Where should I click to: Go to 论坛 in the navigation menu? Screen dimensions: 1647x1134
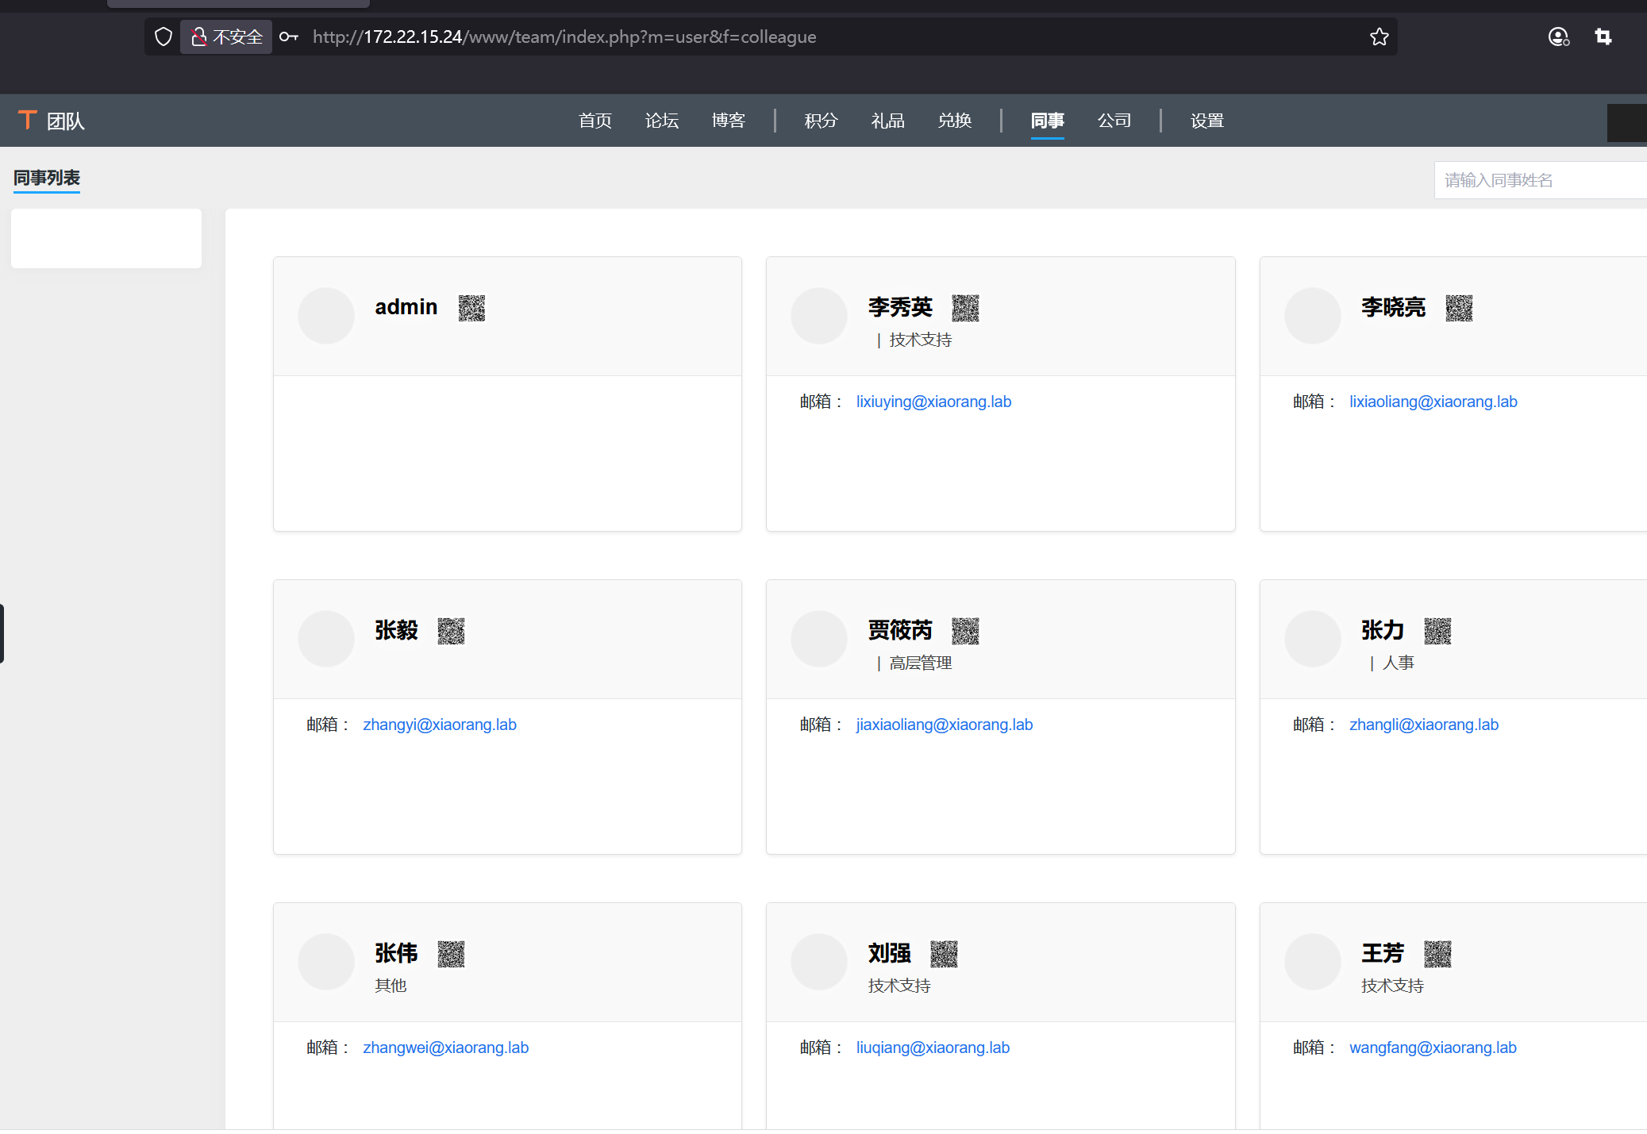click(661, 121)
